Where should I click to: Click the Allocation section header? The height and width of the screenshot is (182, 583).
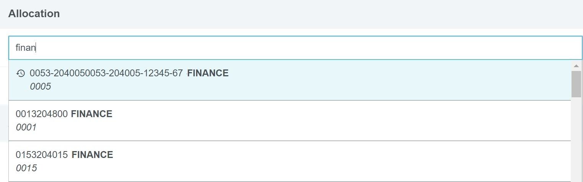click(x=34, y=14)
